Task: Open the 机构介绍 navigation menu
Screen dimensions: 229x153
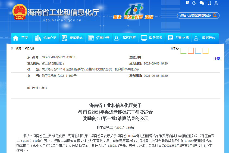Action: pos(46,38)
